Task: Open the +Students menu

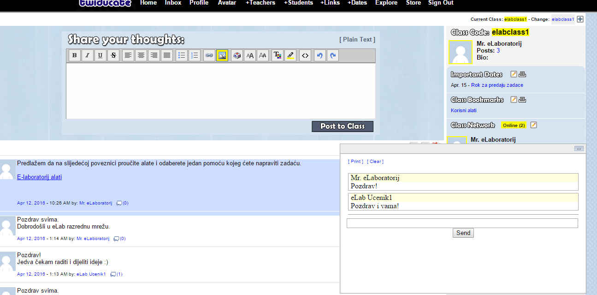Action: pyautogui.click(x=298, y=3)
